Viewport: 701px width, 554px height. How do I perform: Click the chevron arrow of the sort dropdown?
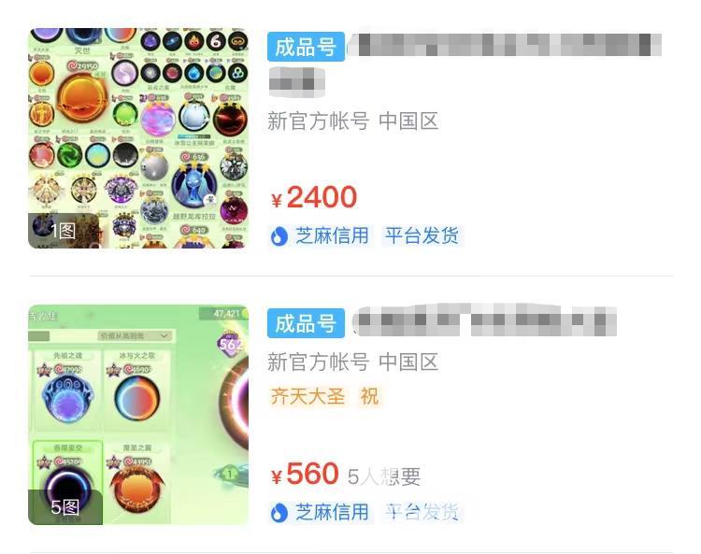tap(165, 335)
